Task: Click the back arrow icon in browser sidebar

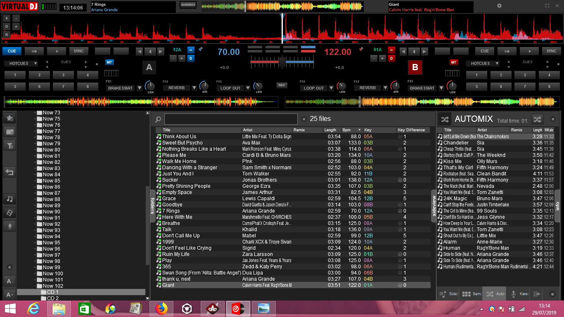Action: pos(9,172)
